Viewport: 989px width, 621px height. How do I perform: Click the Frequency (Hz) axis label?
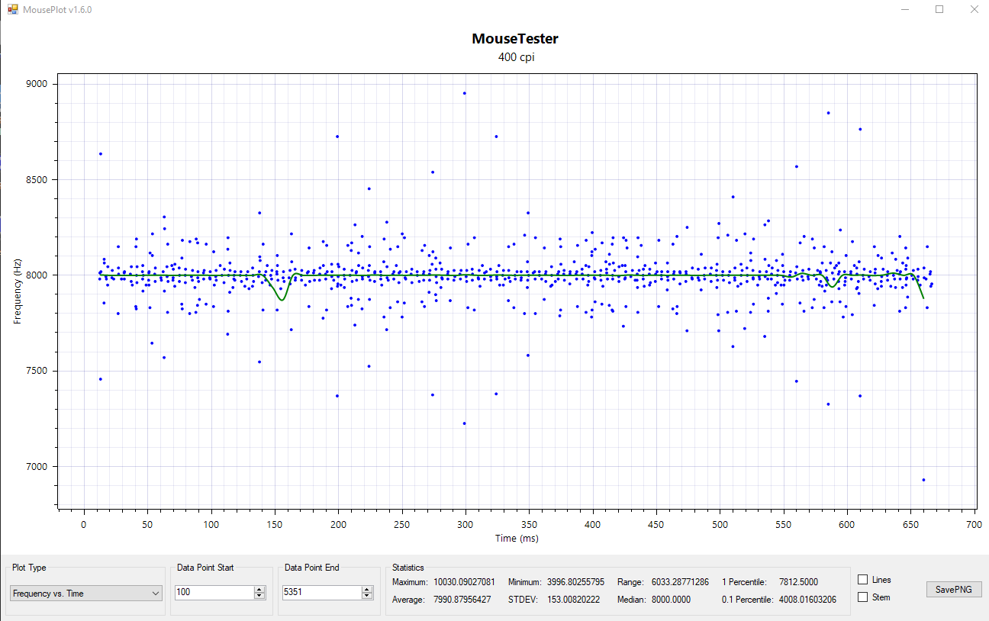coord(18,291)
